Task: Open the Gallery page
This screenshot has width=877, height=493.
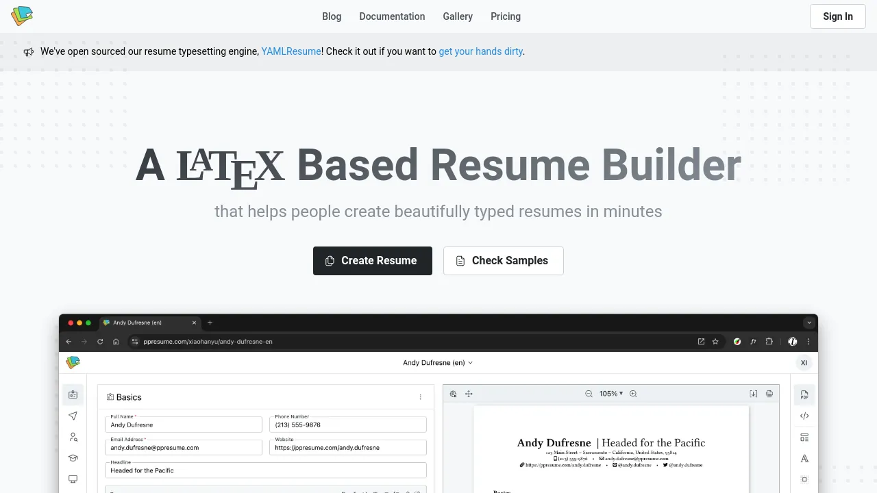Action: click(x=458, y=16)
